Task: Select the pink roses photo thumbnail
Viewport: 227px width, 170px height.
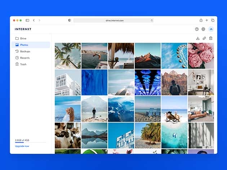Action: point(201,56)
